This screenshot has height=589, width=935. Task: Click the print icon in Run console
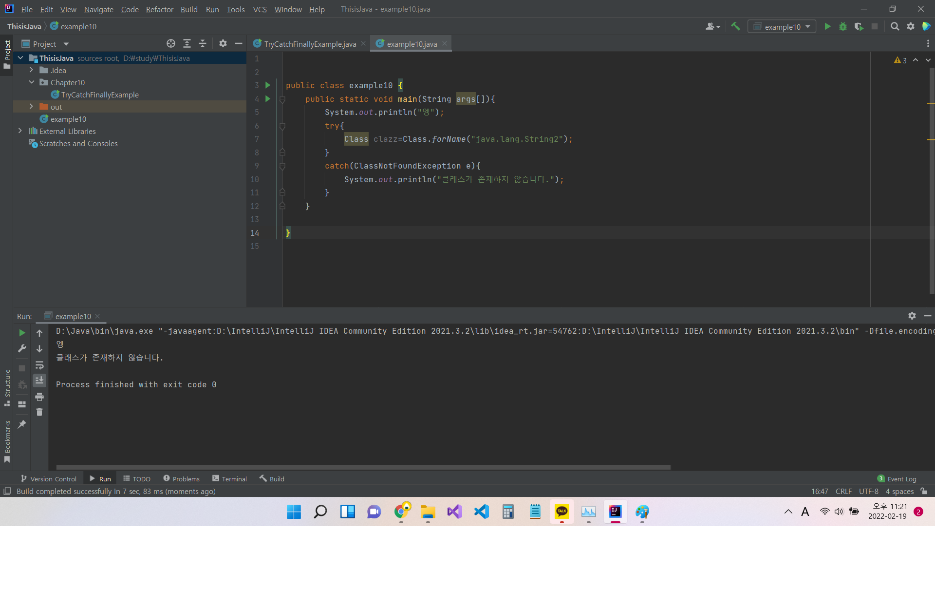click(39, 397)
